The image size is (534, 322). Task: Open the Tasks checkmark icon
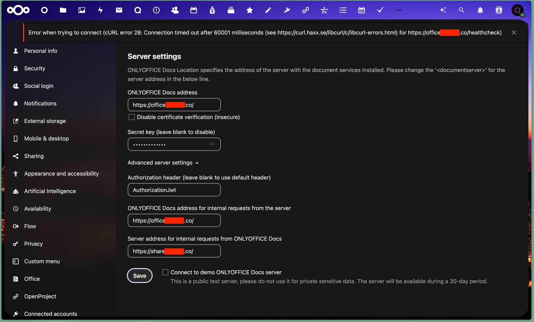click(x=380, y=10)
